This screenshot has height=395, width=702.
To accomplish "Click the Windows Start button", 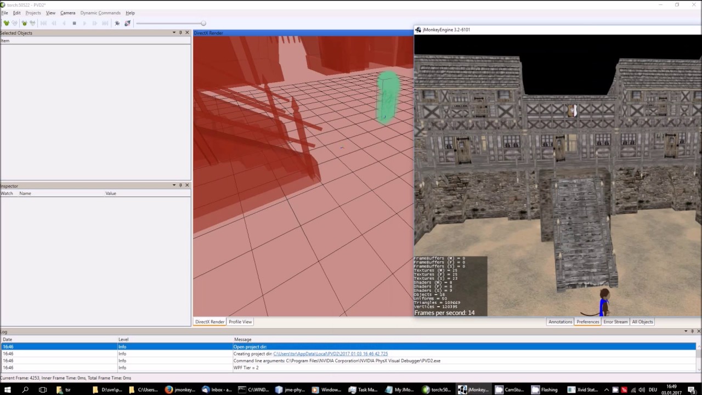I will tap(8, 390).
